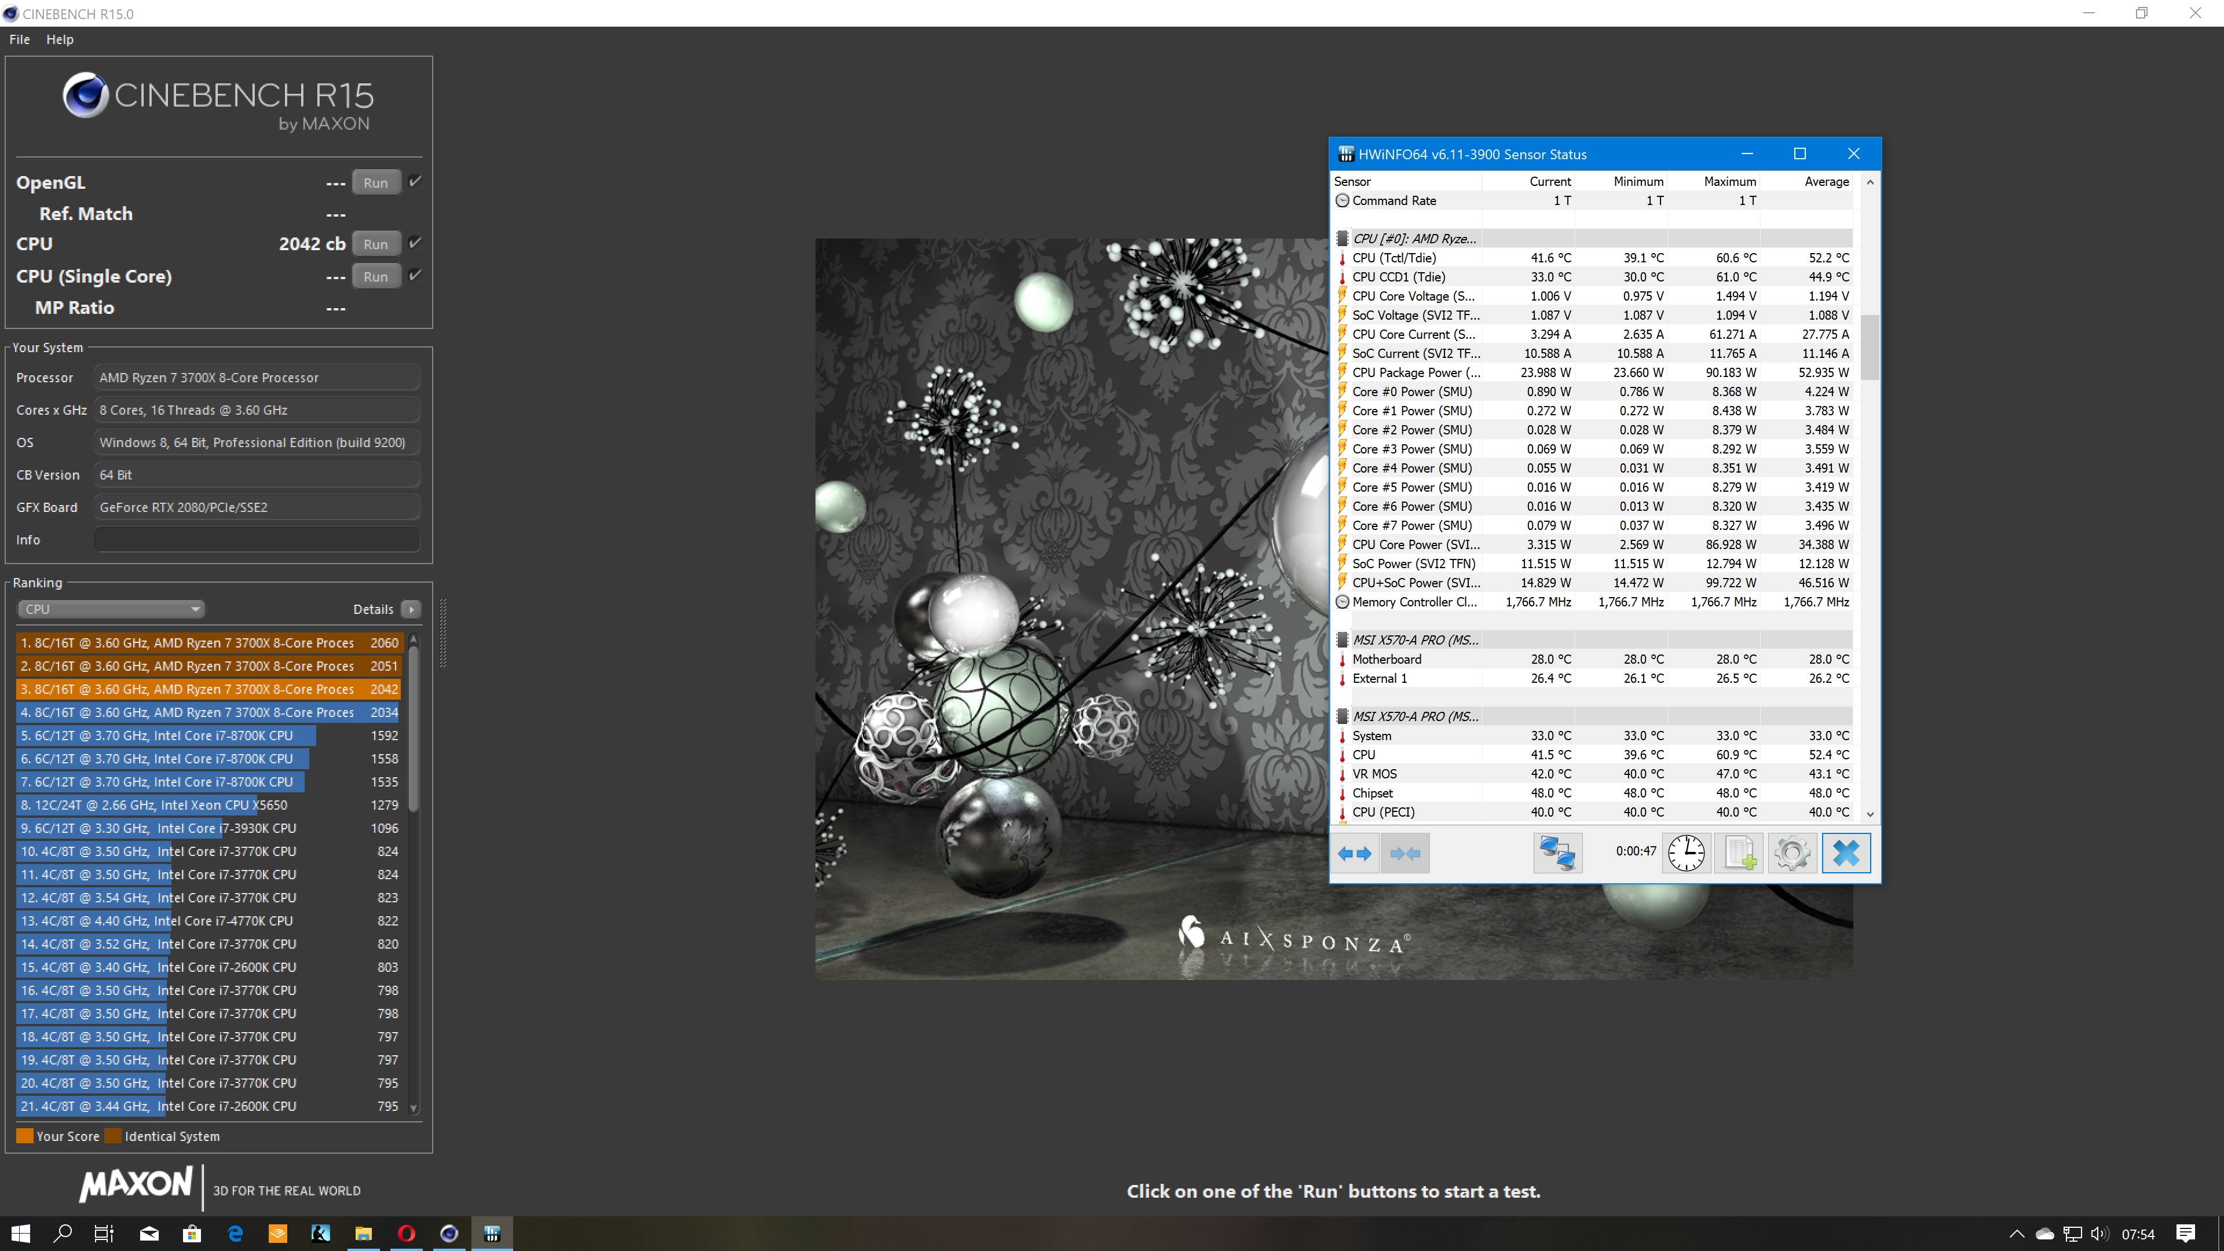The image size is (2224, 1251).
Task: Start logging using the clock icon
Action: click(1685, 853)
